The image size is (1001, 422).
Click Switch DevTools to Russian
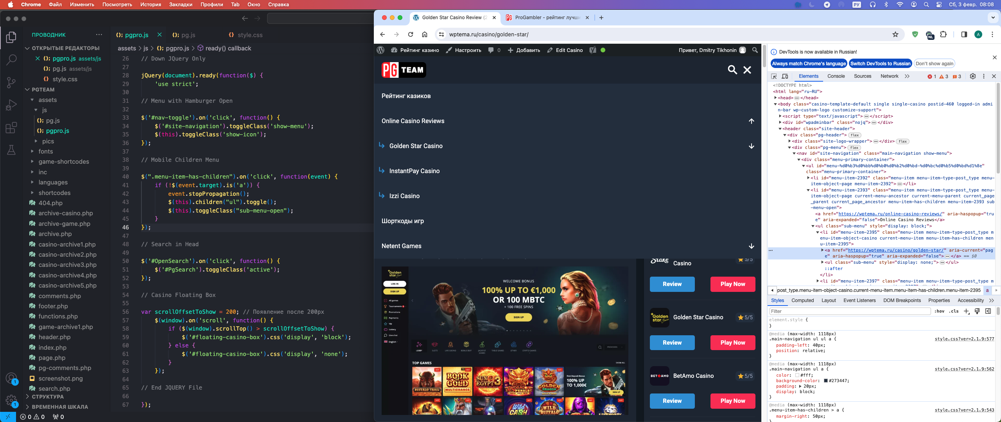click(x=881, y=63)
